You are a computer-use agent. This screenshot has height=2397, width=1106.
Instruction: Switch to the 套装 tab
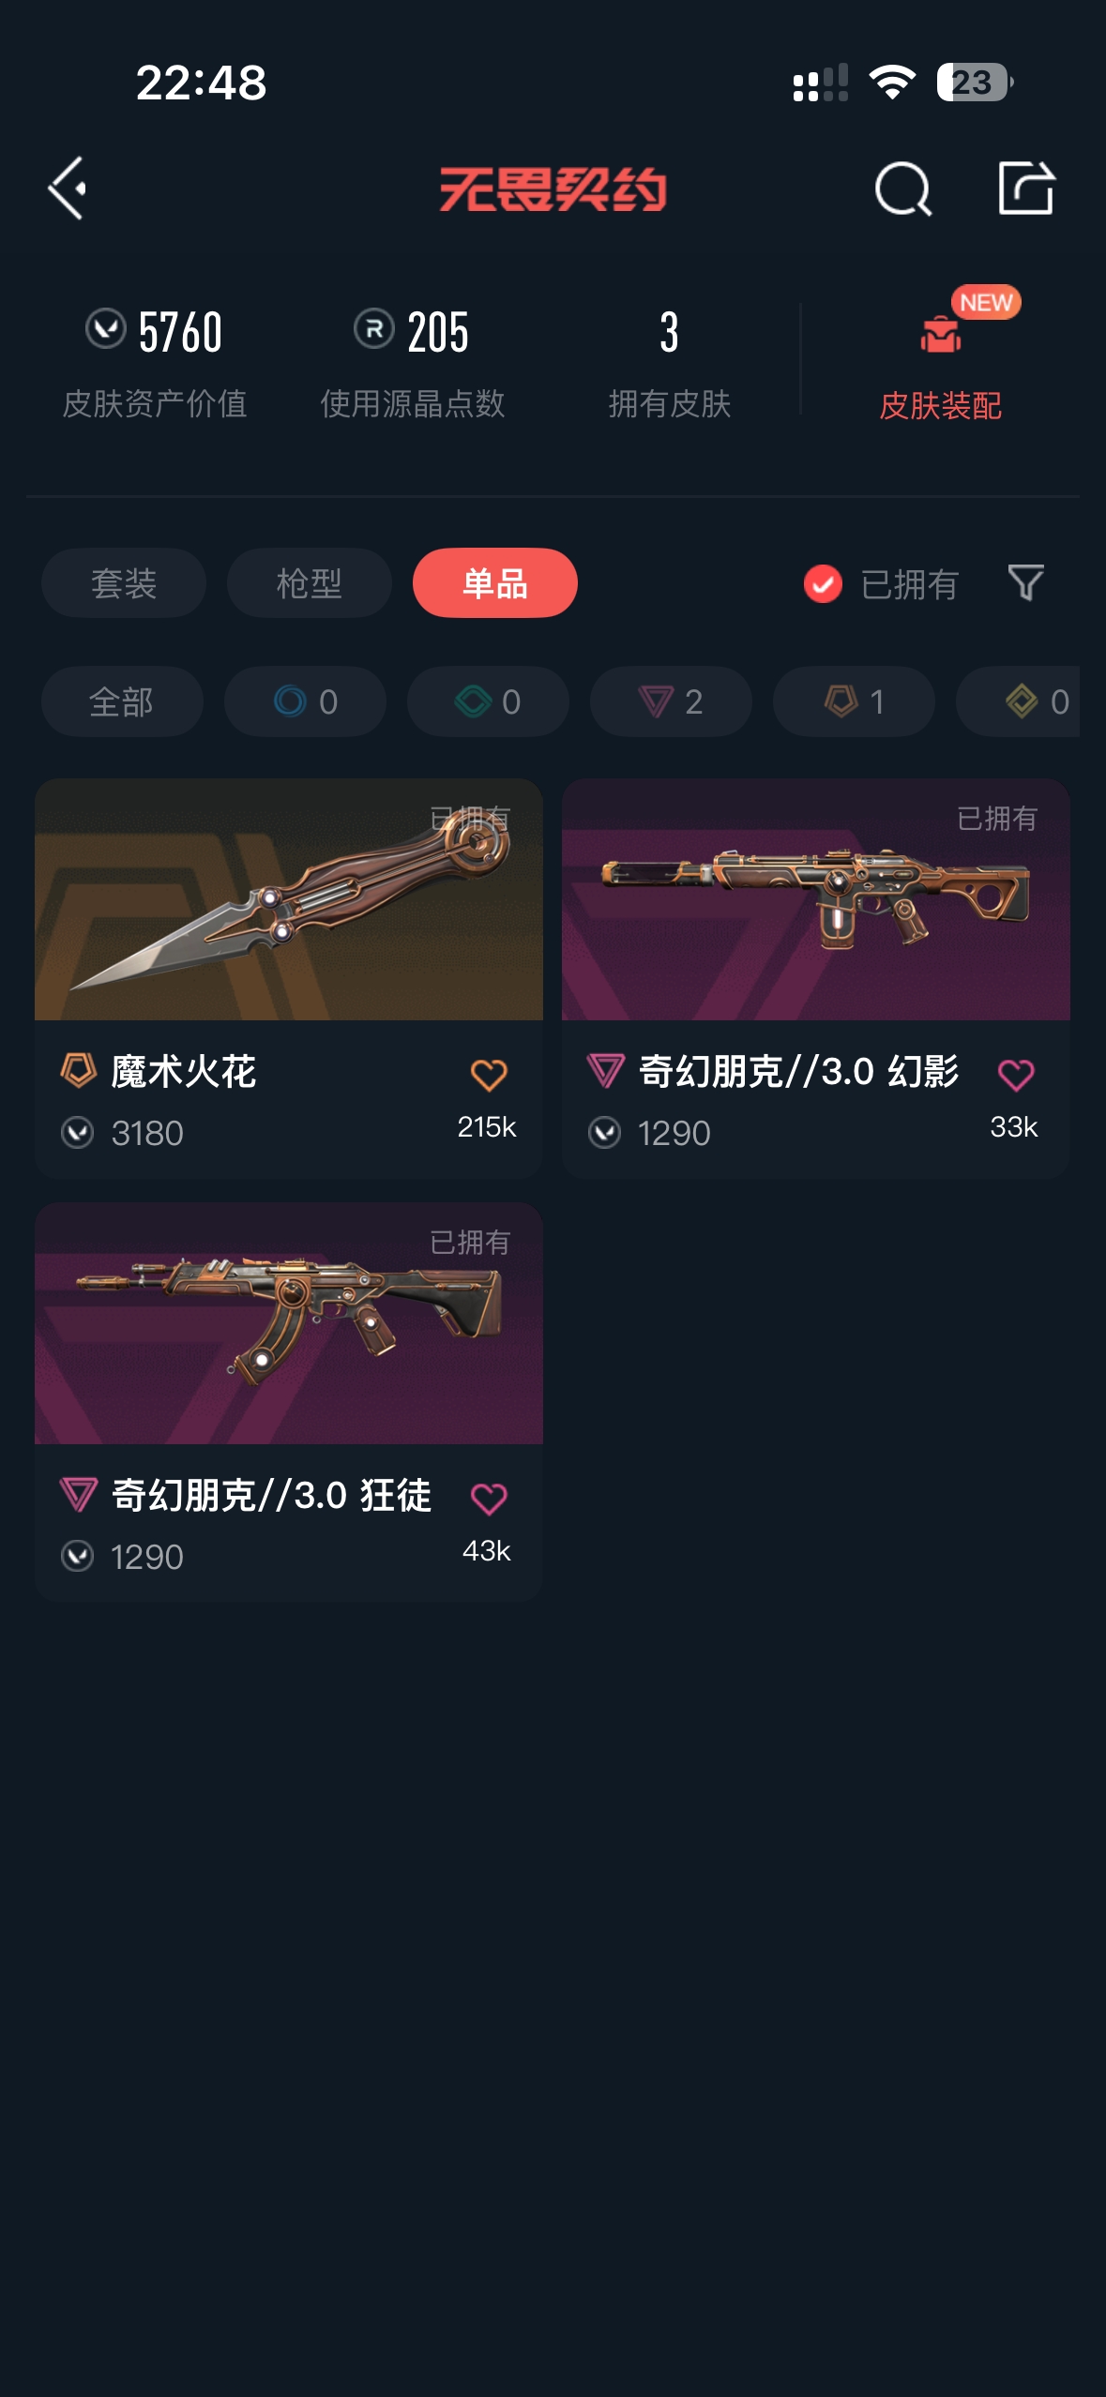click(x=124, y=583)
